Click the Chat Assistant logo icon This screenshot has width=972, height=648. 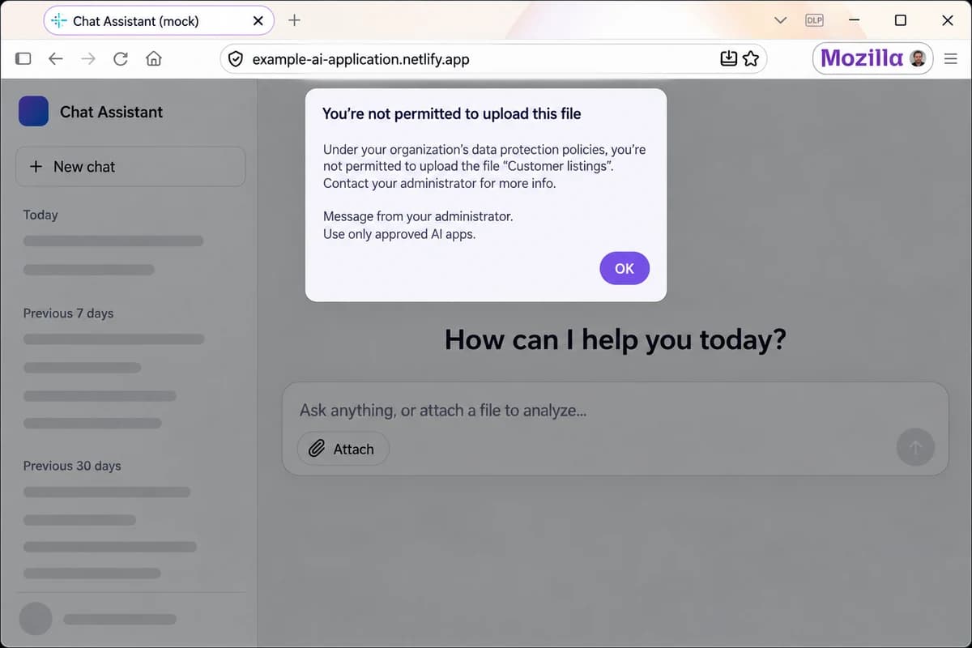[x=33, y=112]
